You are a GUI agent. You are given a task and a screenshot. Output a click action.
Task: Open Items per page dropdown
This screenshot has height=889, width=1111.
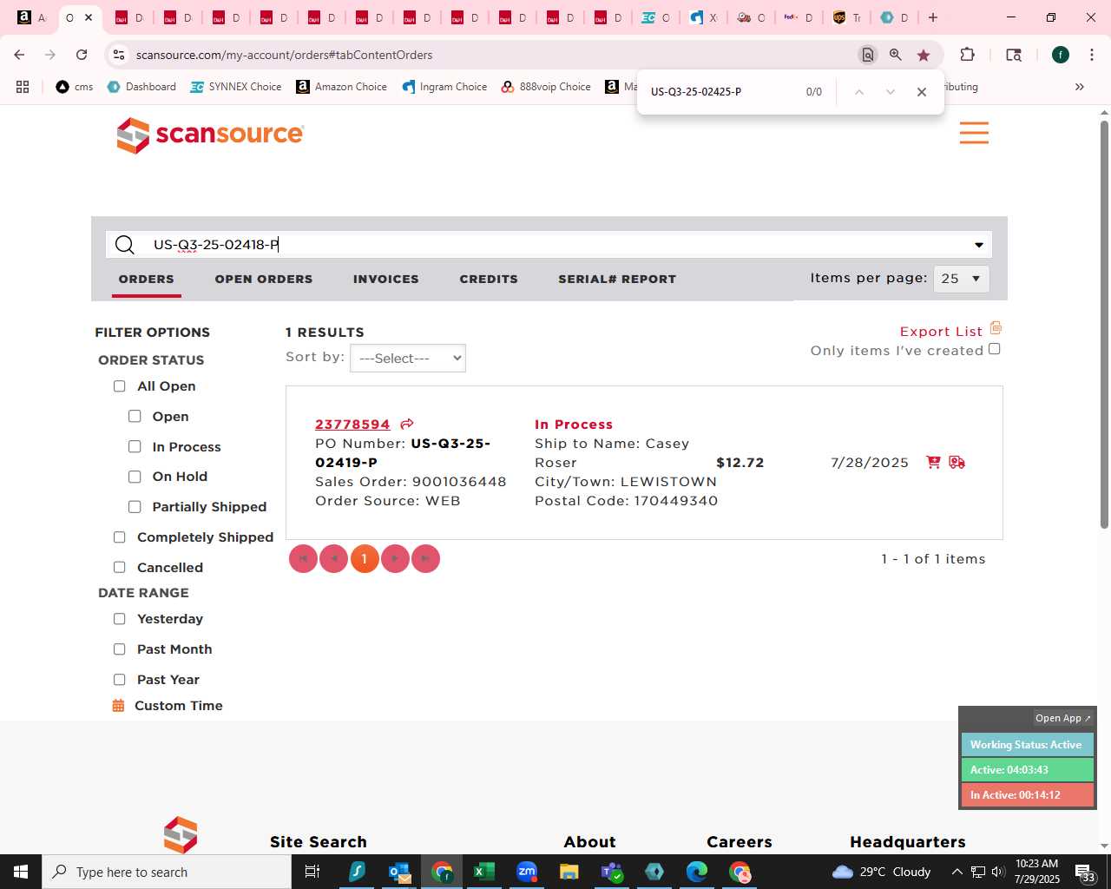coord(962,279)
